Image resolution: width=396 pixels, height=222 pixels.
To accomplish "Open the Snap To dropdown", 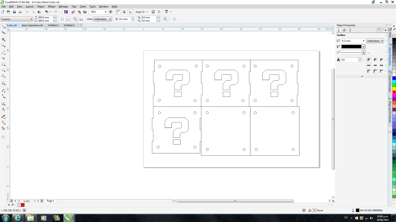I will click(x=141, y=12).
